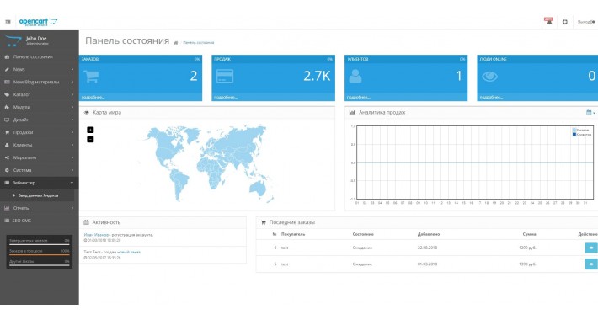598x320 pixels.
Task: Click the shopping cart icon on Заказов tile
Action: 91,77
